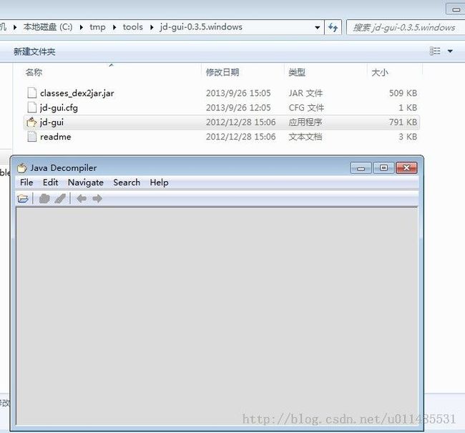Close the Java Decompiler window
This screenshot has height=433, width=465.
(x=406, y=168)
